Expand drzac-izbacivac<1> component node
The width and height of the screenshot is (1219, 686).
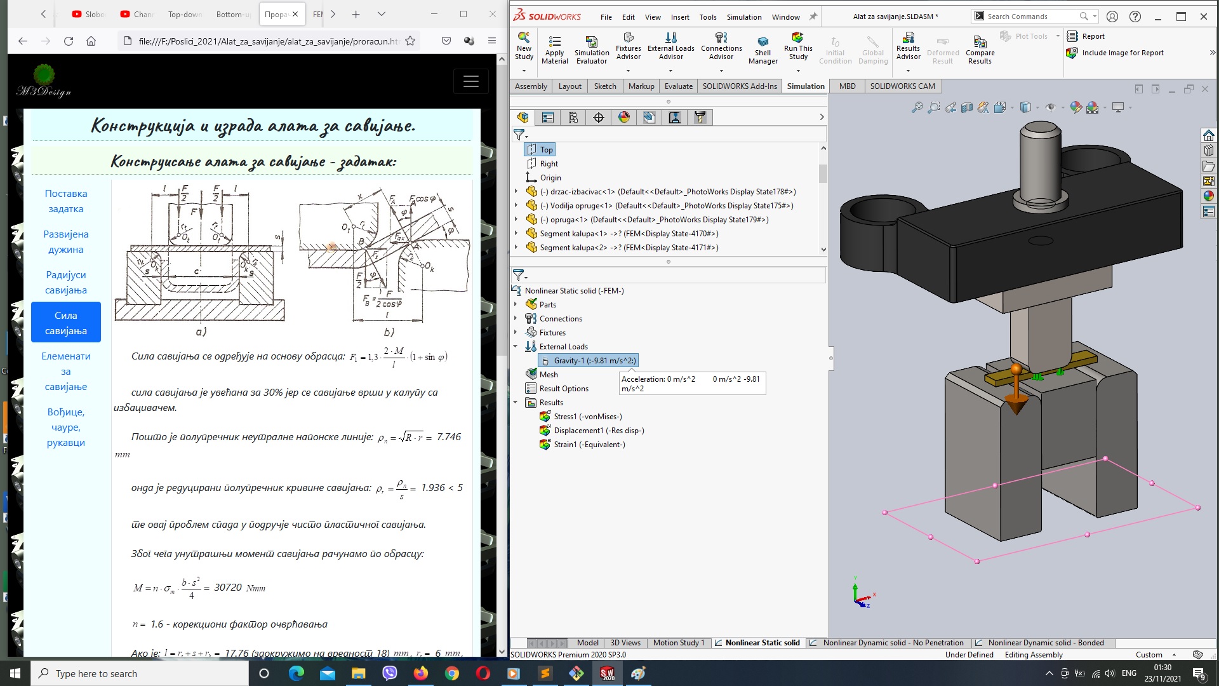516,192
